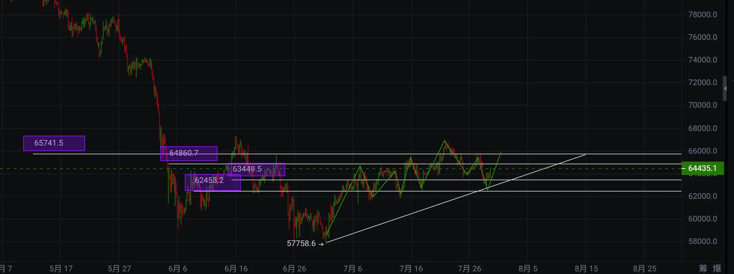
Task: Click the 8月 5 date label
Action: [x=528, y=269]
